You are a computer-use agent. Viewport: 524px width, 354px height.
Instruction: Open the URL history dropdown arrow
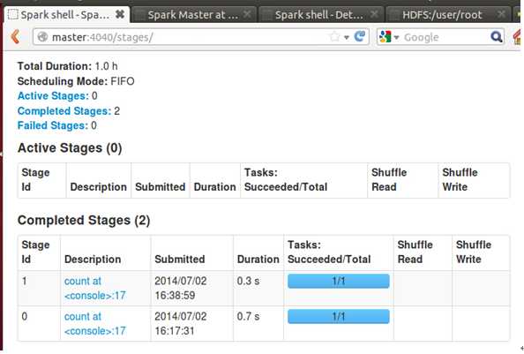click(x=347, y=37)
